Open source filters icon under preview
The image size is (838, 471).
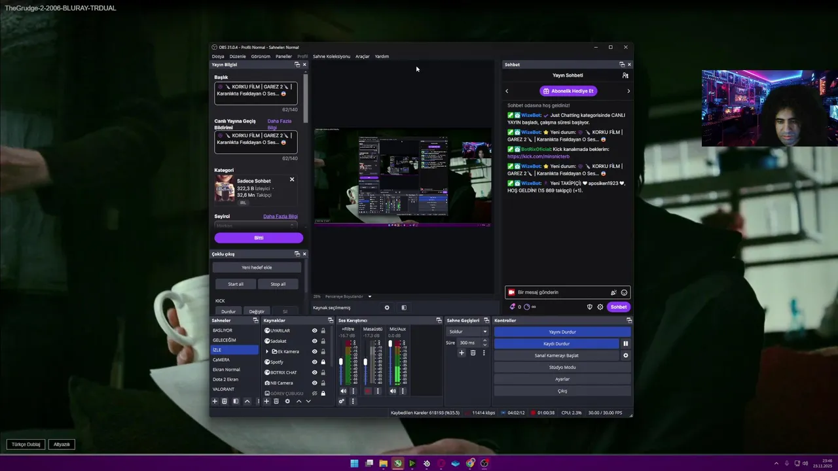tap(404, 307)
